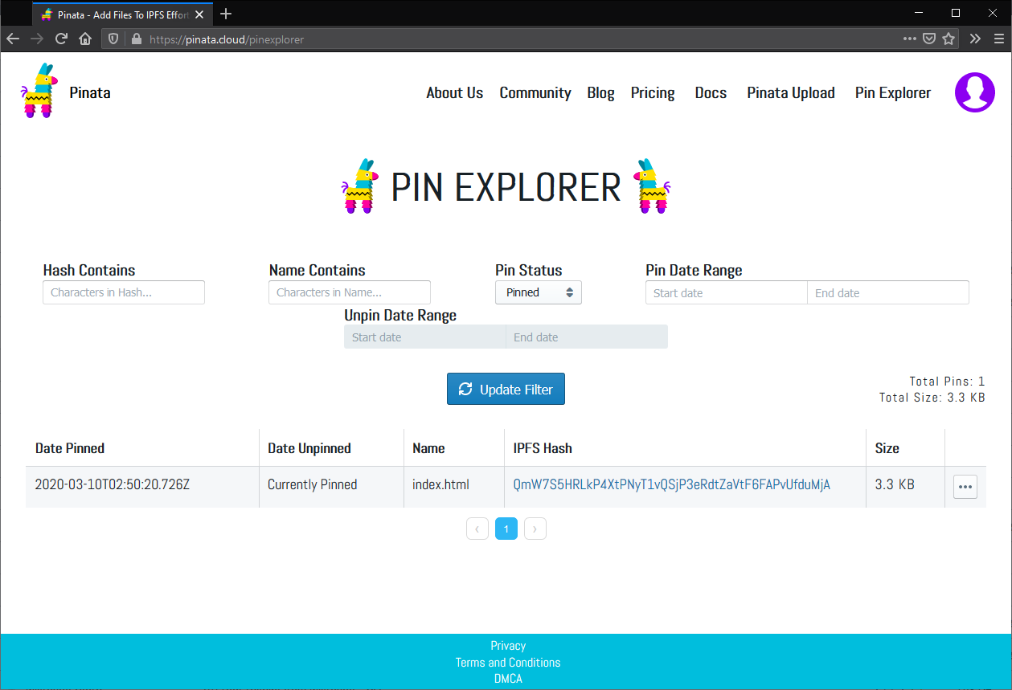Focus the Name Contains input
Screen dimensions: 1012x690
[350, 292]
